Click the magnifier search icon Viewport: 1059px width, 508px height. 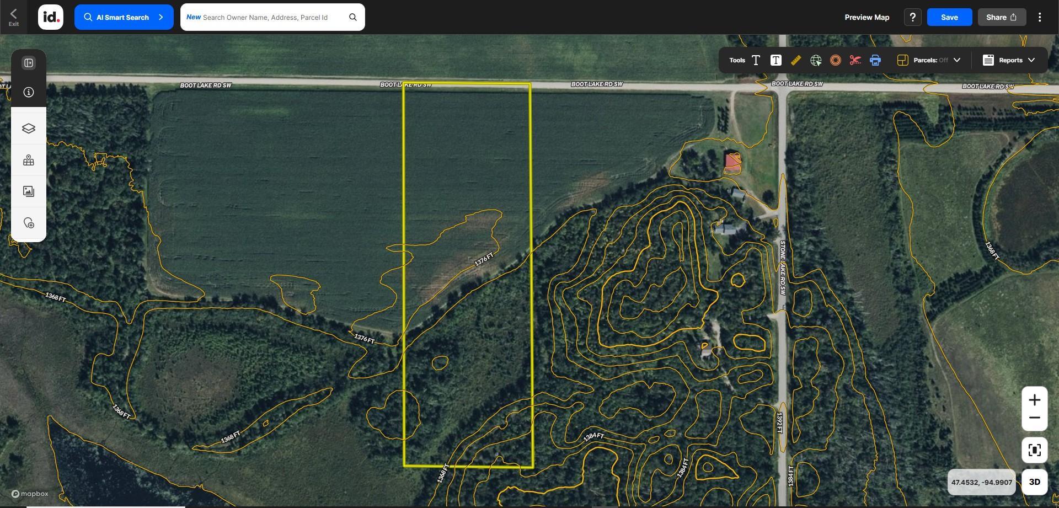click(x=353, y=17)
